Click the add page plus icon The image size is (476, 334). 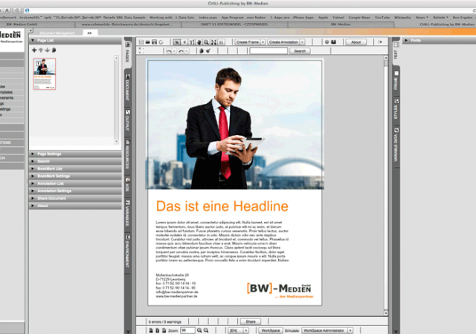(34, 50)
